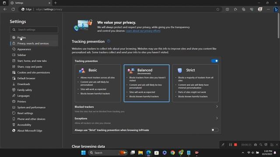
Task: Open System and performance settings
Action: [34, 107]
